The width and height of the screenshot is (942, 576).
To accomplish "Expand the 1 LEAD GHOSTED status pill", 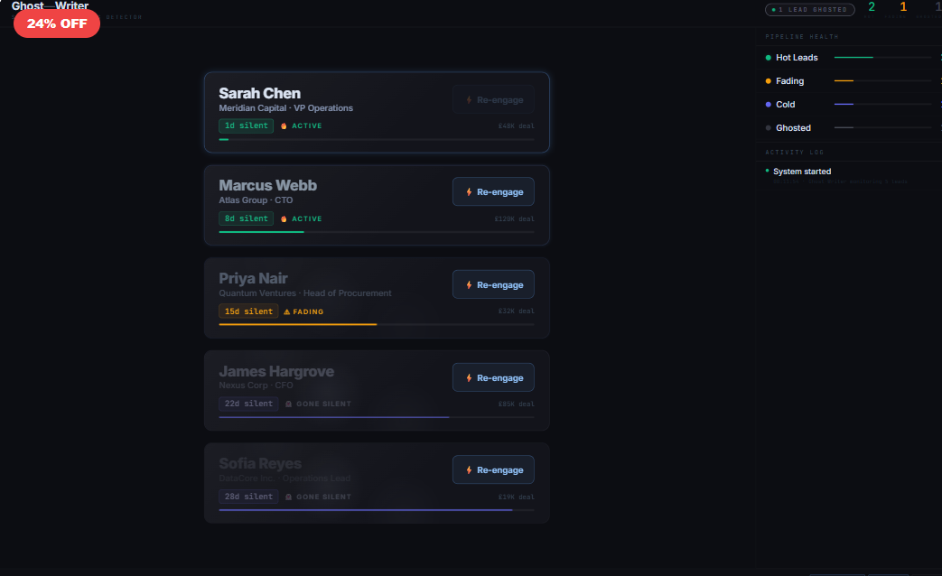I will [x=810, y=9].
